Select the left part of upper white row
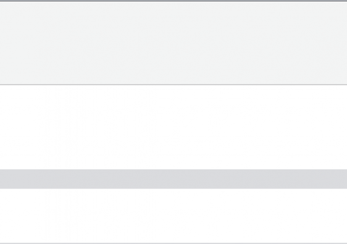This screenshot has width=347, height=244. click(x=44, y=127)
